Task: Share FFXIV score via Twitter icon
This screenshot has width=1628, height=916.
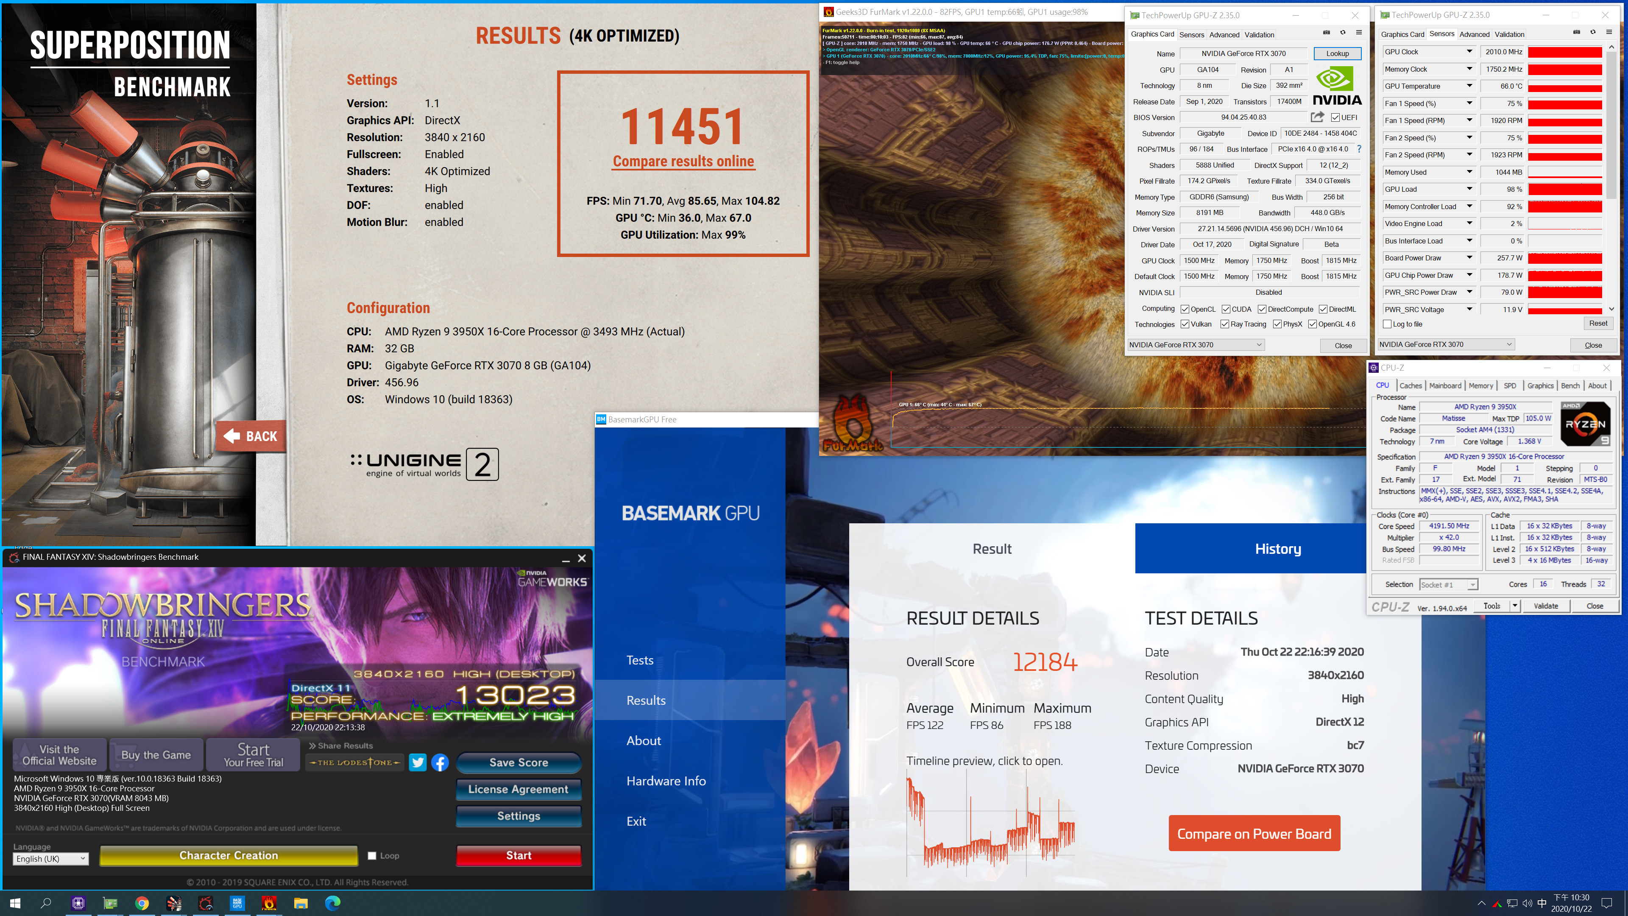Action: point(418,762)
